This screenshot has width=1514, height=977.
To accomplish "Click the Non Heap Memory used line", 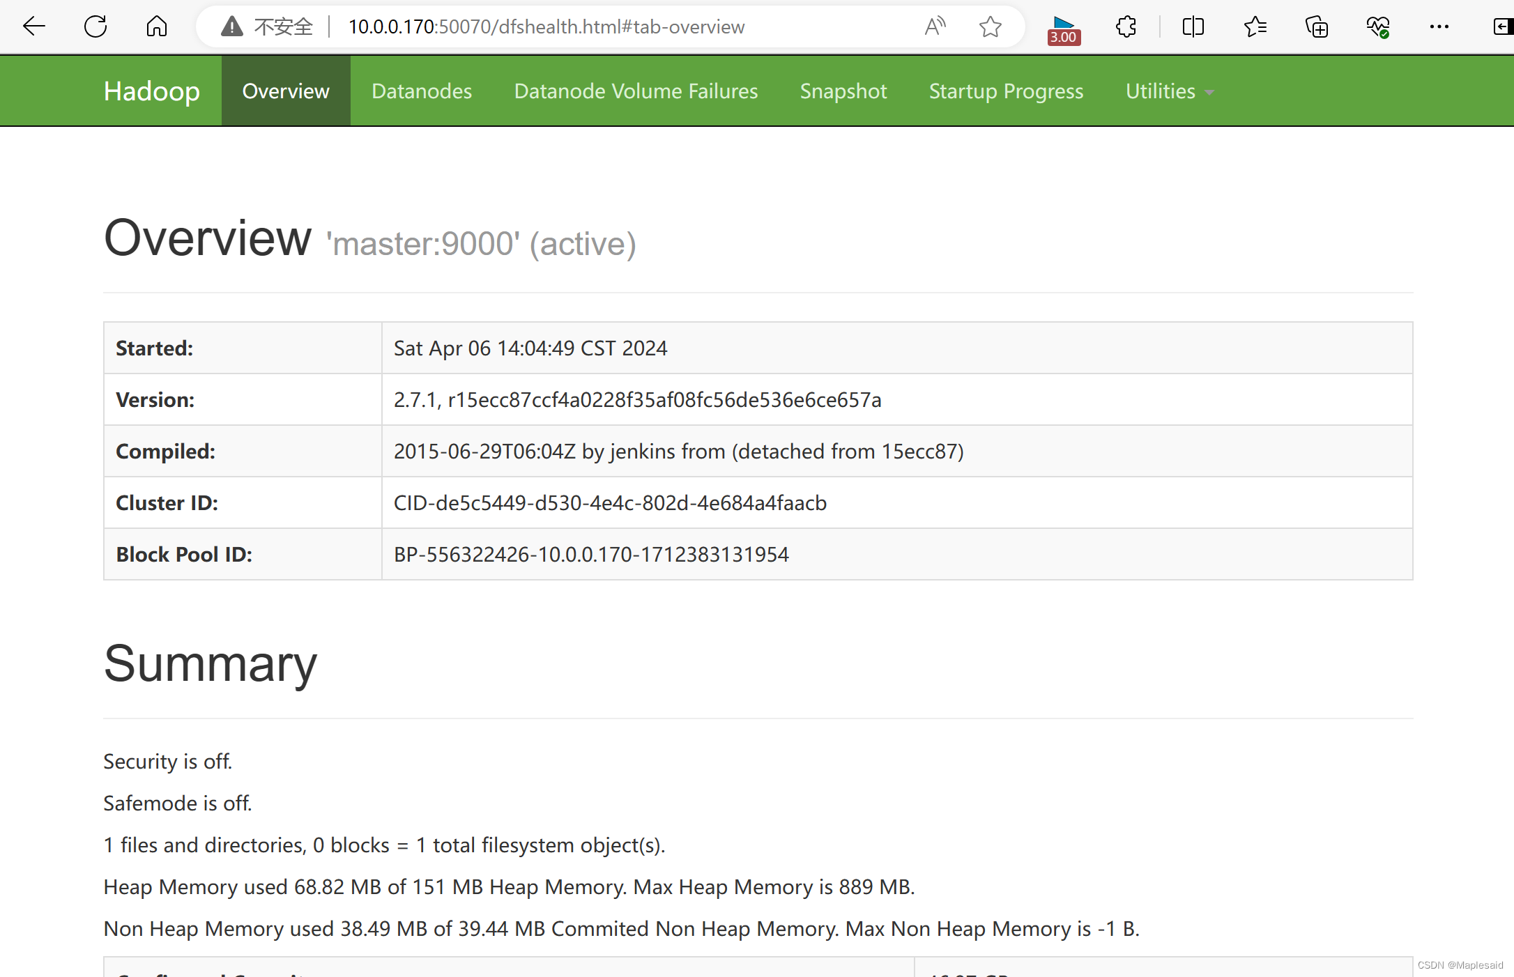I will pyautogui.click(x=621, y=928).
